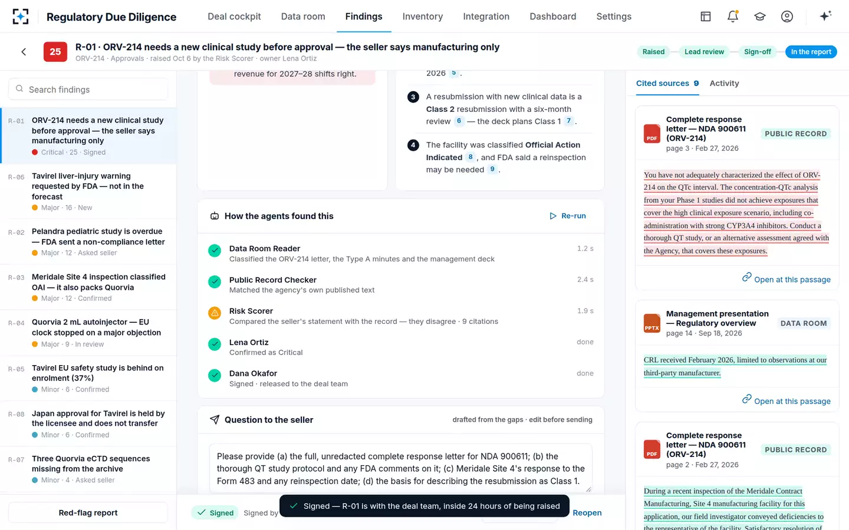Open the Dashboard tab

pos(553,16)
